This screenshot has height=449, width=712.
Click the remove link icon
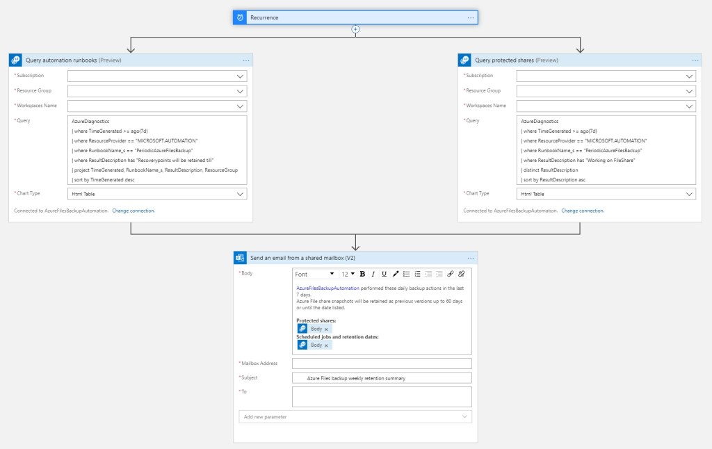click(461, 274)
